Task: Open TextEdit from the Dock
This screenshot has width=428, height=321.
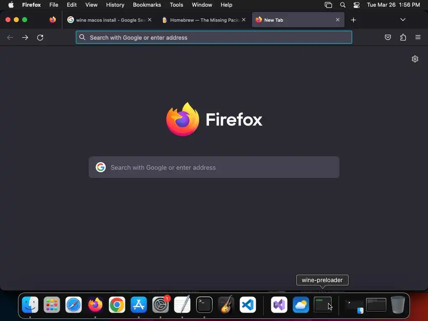Action: (182, 305)
